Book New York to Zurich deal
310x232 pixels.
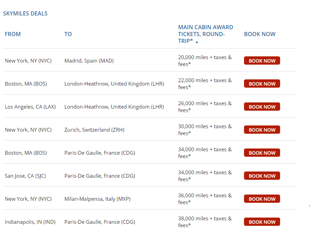coord(262,130)
